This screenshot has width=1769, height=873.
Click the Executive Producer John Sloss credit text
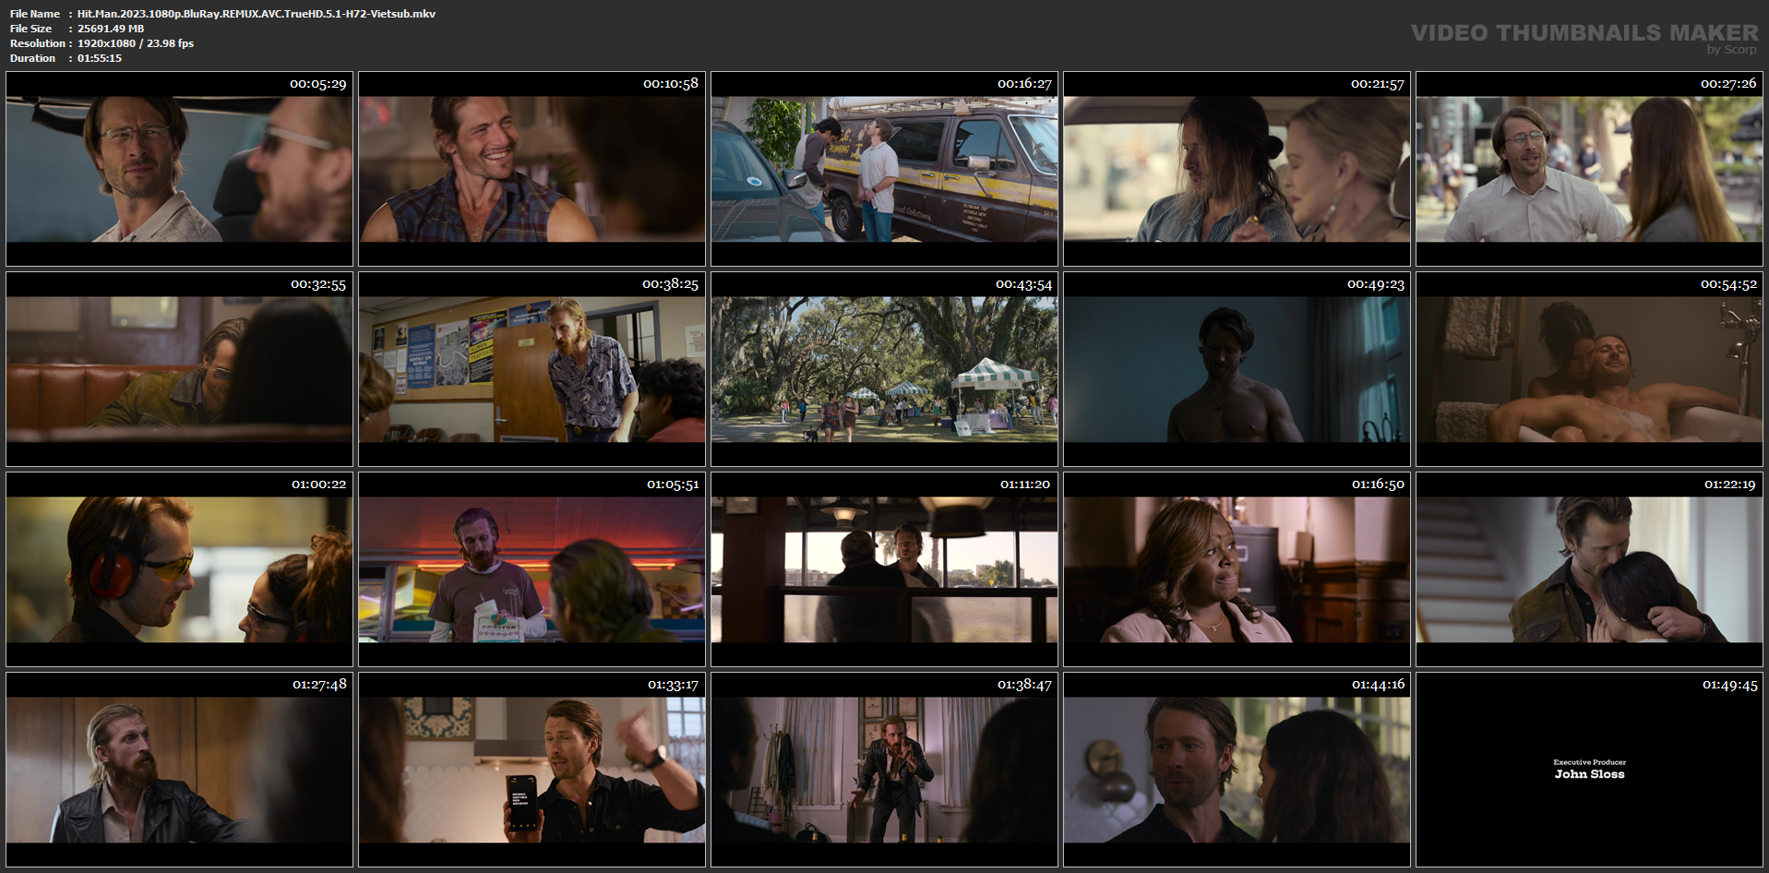(x=1589, y=770)
